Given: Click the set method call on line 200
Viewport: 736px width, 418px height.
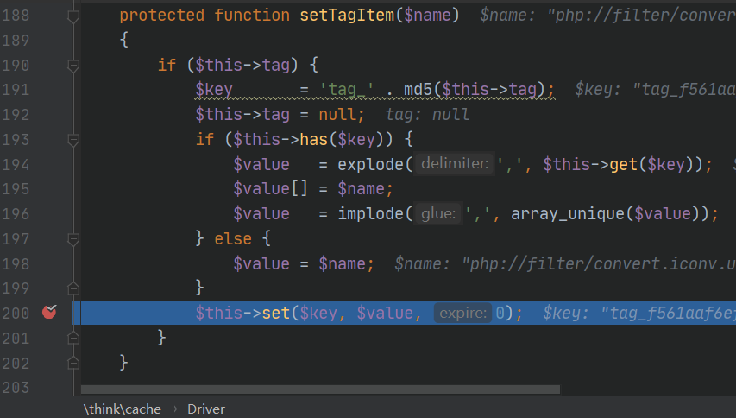Looking at the screenshot, I should (276, 313).
